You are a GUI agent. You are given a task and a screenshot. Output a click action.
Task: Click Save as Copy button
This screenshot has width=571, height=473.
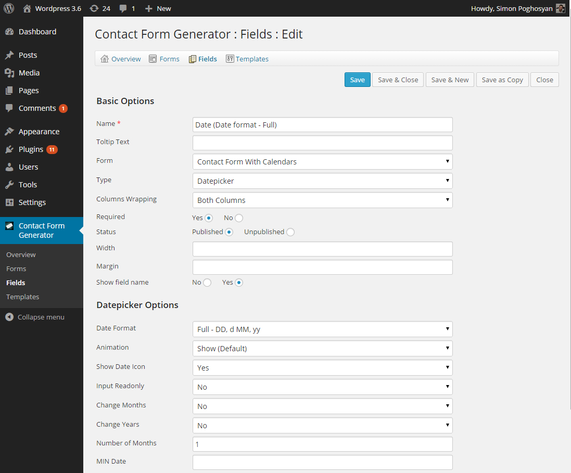coord(502,80)
